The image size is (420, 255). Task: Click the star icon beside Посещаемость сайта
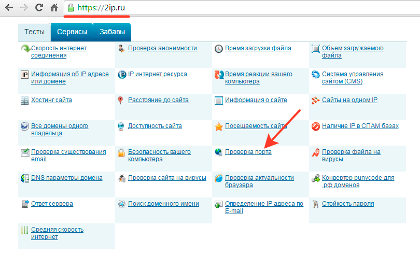pos(219,126)
